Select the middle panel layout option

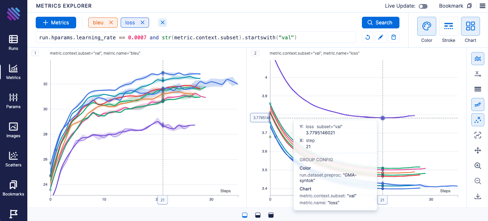click(258, 215)
